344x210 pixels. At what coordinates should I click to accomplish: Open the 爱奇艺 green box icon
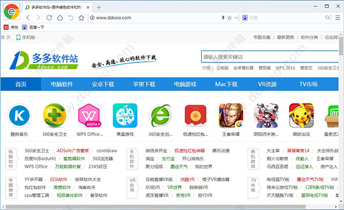331,116
